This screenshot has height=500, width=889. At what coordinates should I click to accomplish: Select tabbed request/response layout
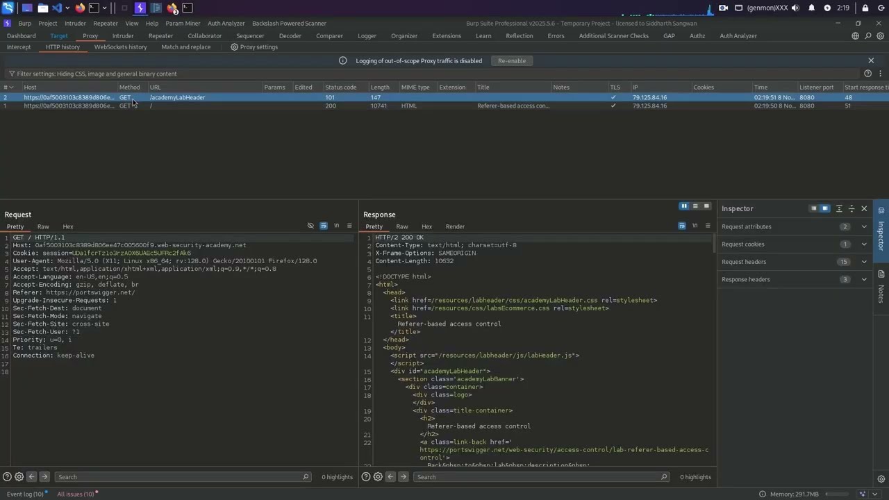[x=707, y=206]
